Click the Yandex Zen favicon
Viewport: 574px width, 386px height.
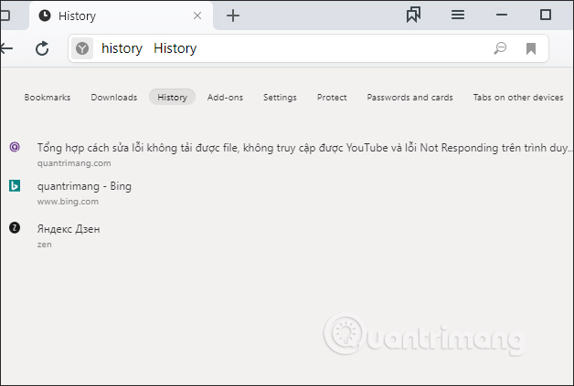coord(15,228)
